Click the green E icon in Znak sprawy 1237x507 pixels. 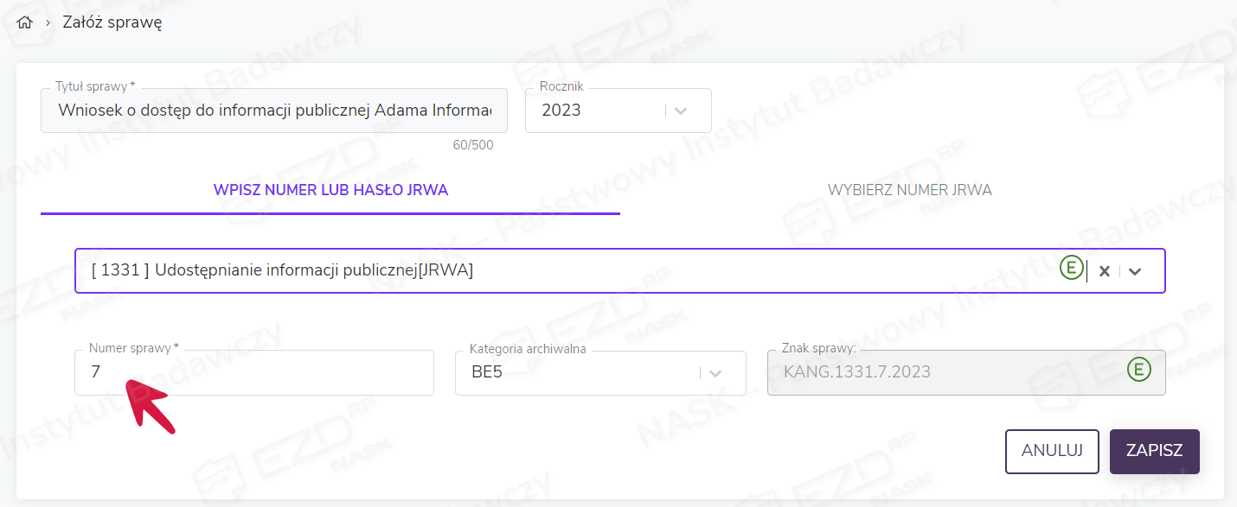click(1139, 371)
